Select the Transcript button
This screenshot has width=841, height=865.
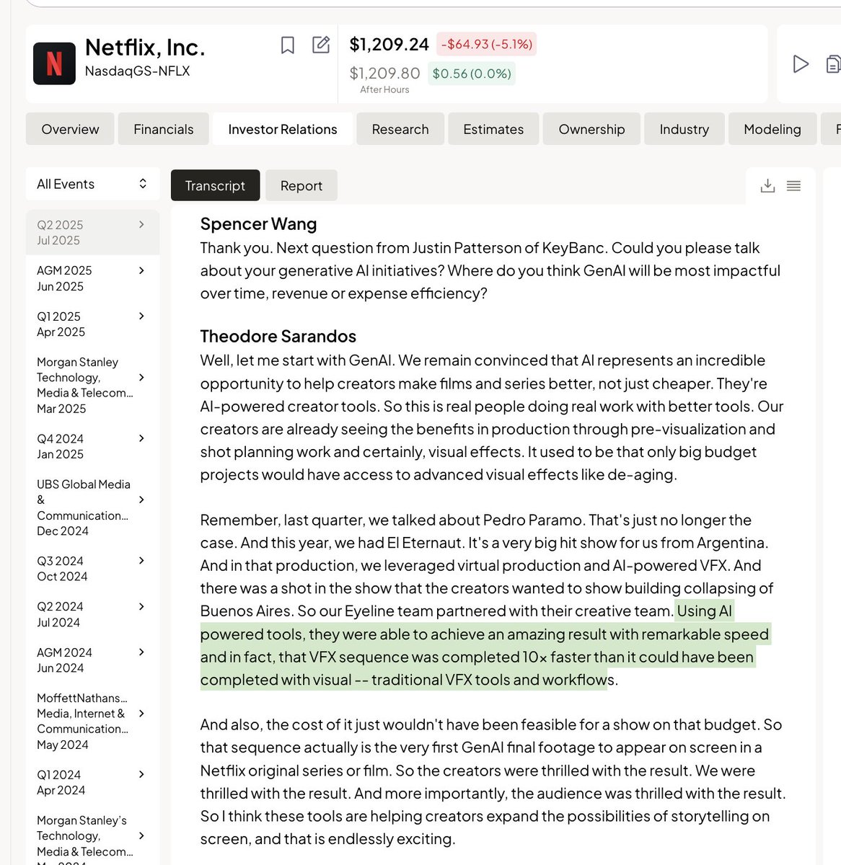point(215,185)
